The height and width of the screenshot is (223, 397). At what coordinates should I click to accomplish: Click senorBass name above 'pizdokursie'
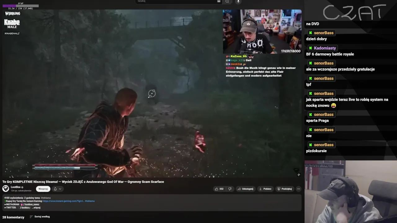click(323, 145)
